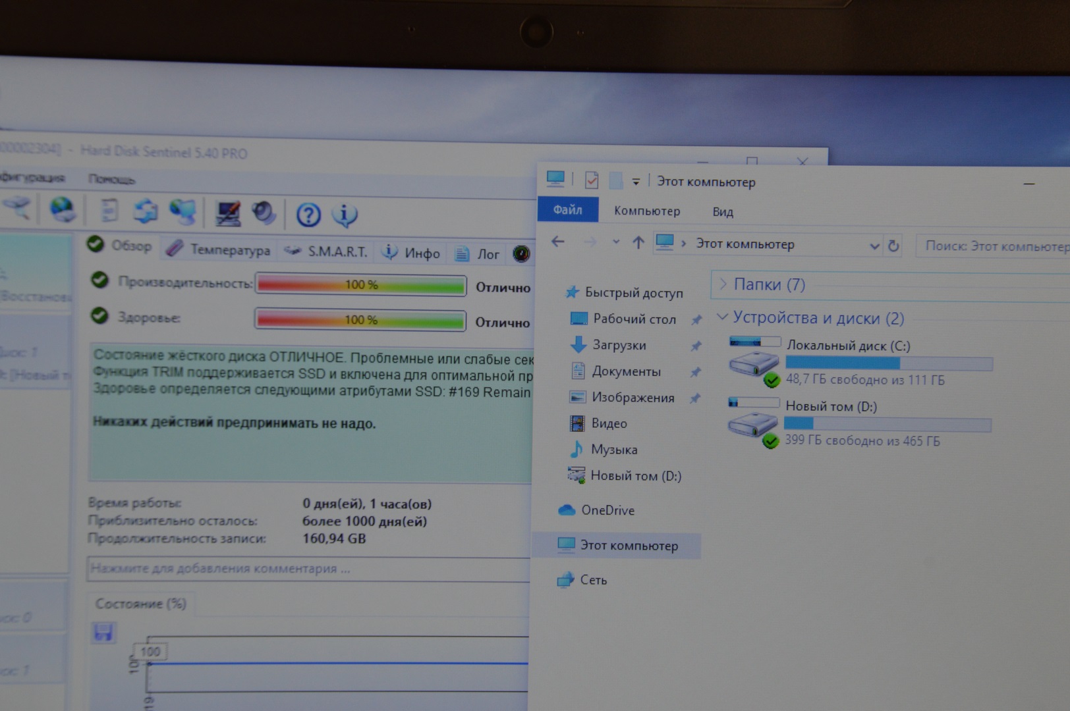Open Документы in navigation pane
Image resolution: width=1070 pixels, height=711 pixels.
(x=615, y=371)
